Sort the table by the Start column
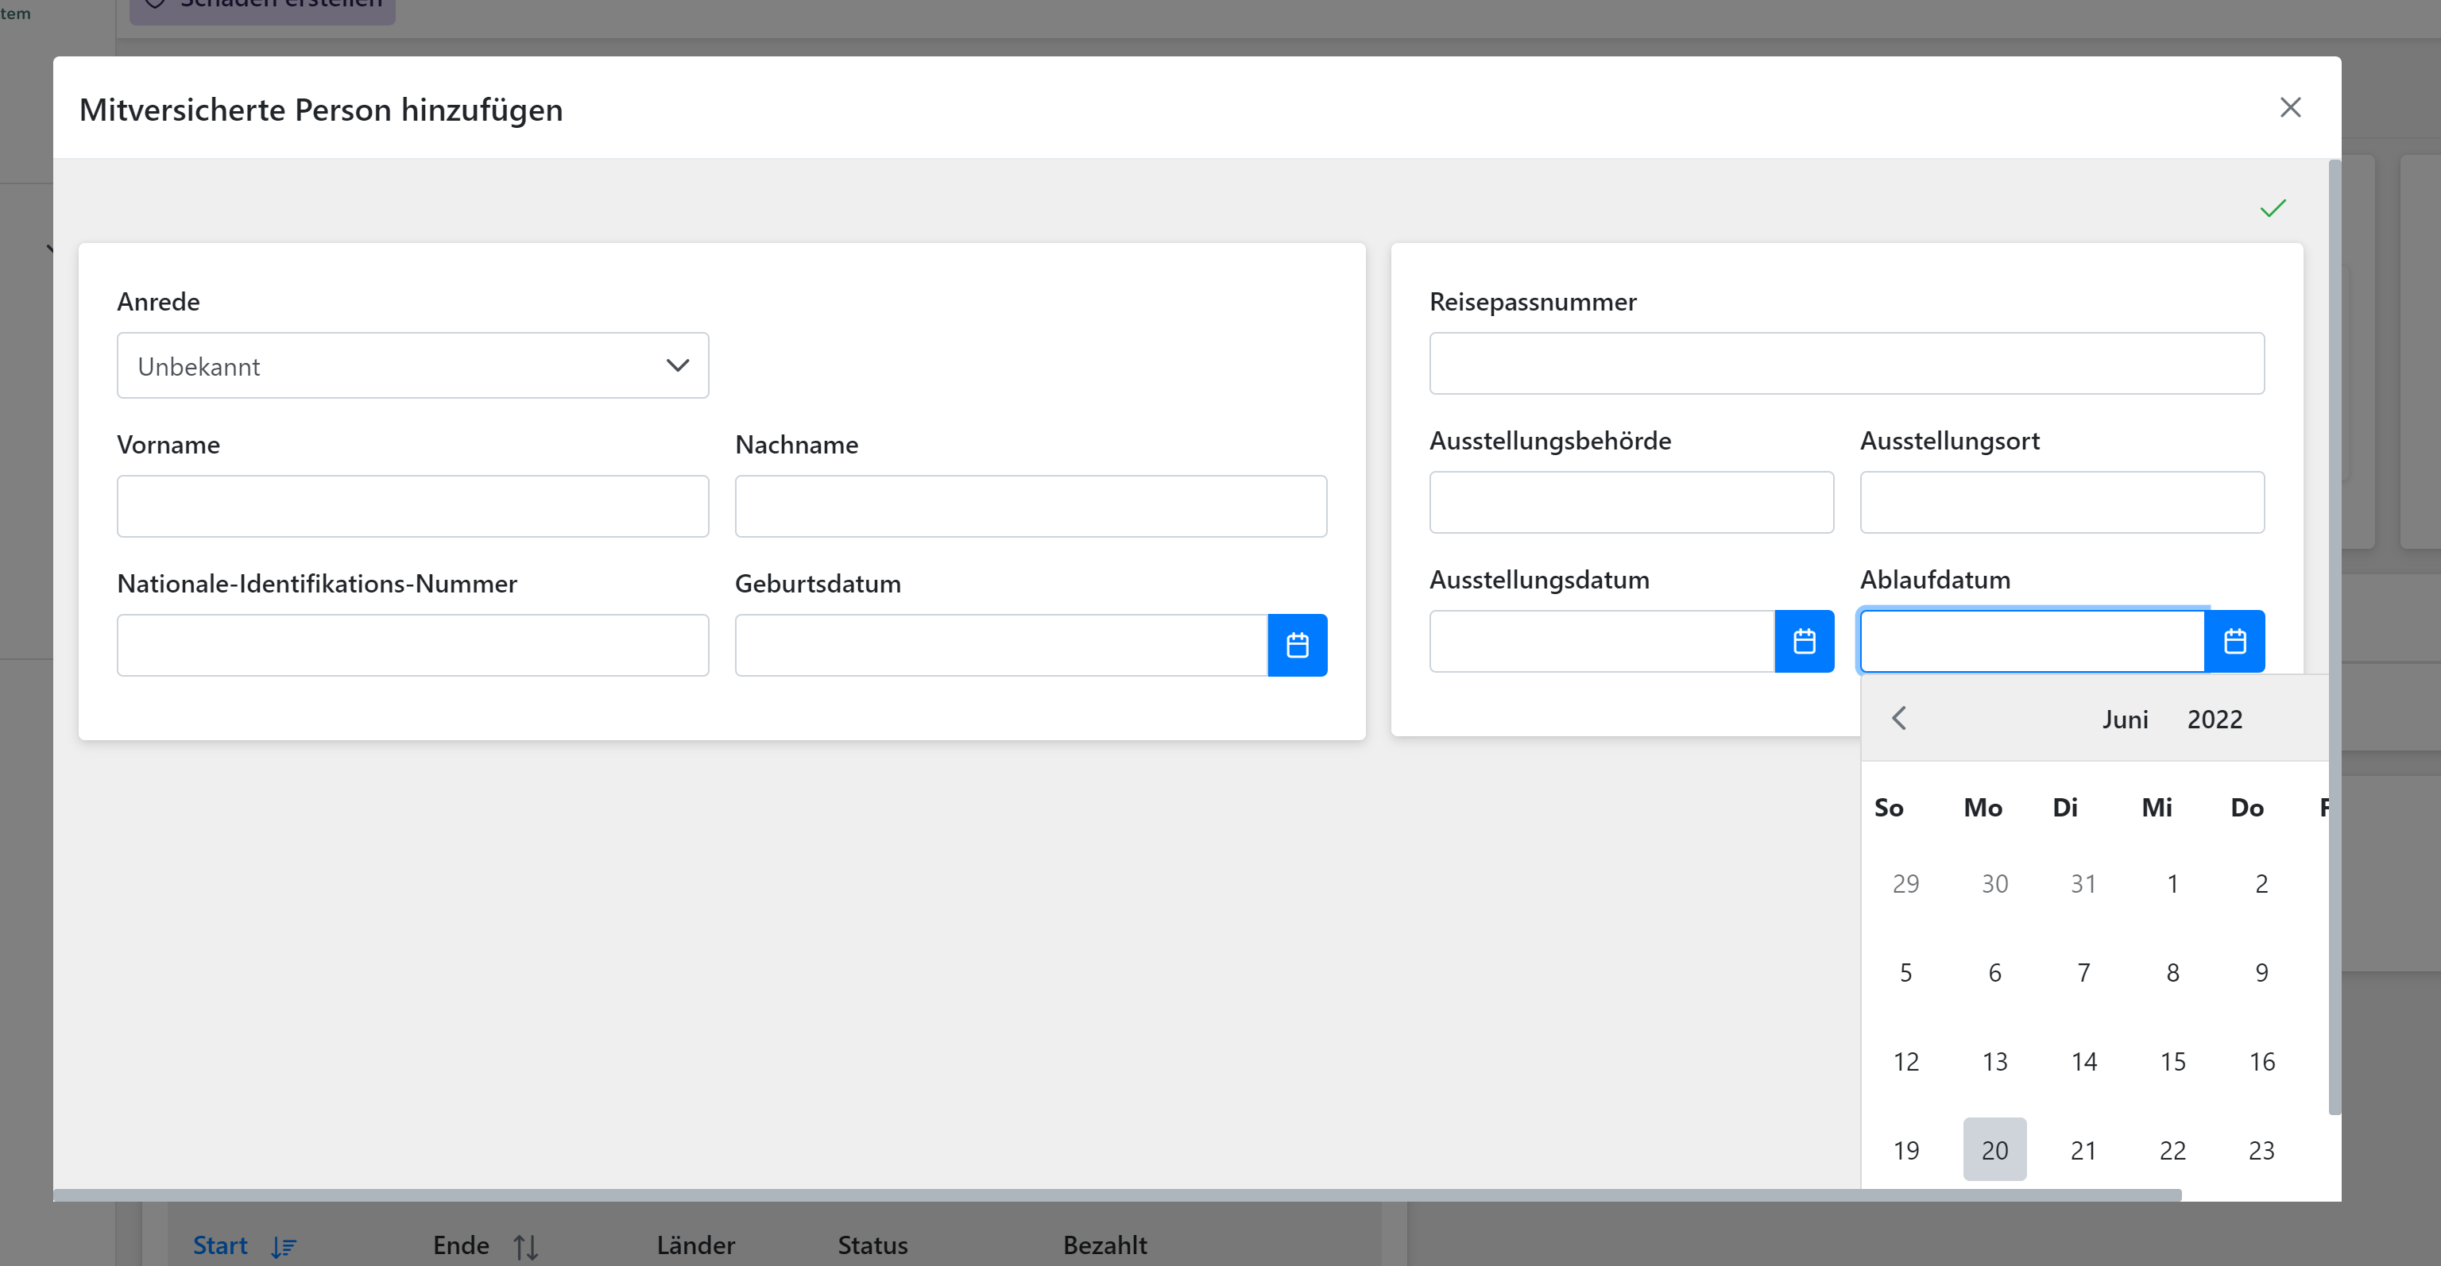This screenshot has width=2441, height=1266. pyautogui.click(x=220, y=1246)
